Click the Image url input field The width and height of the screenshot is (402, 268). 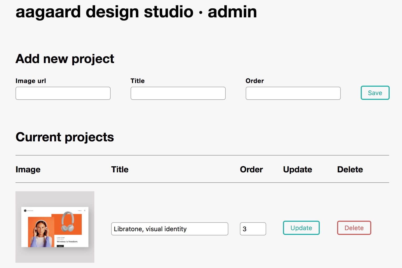pyautogui.click(x=63, y=93)
